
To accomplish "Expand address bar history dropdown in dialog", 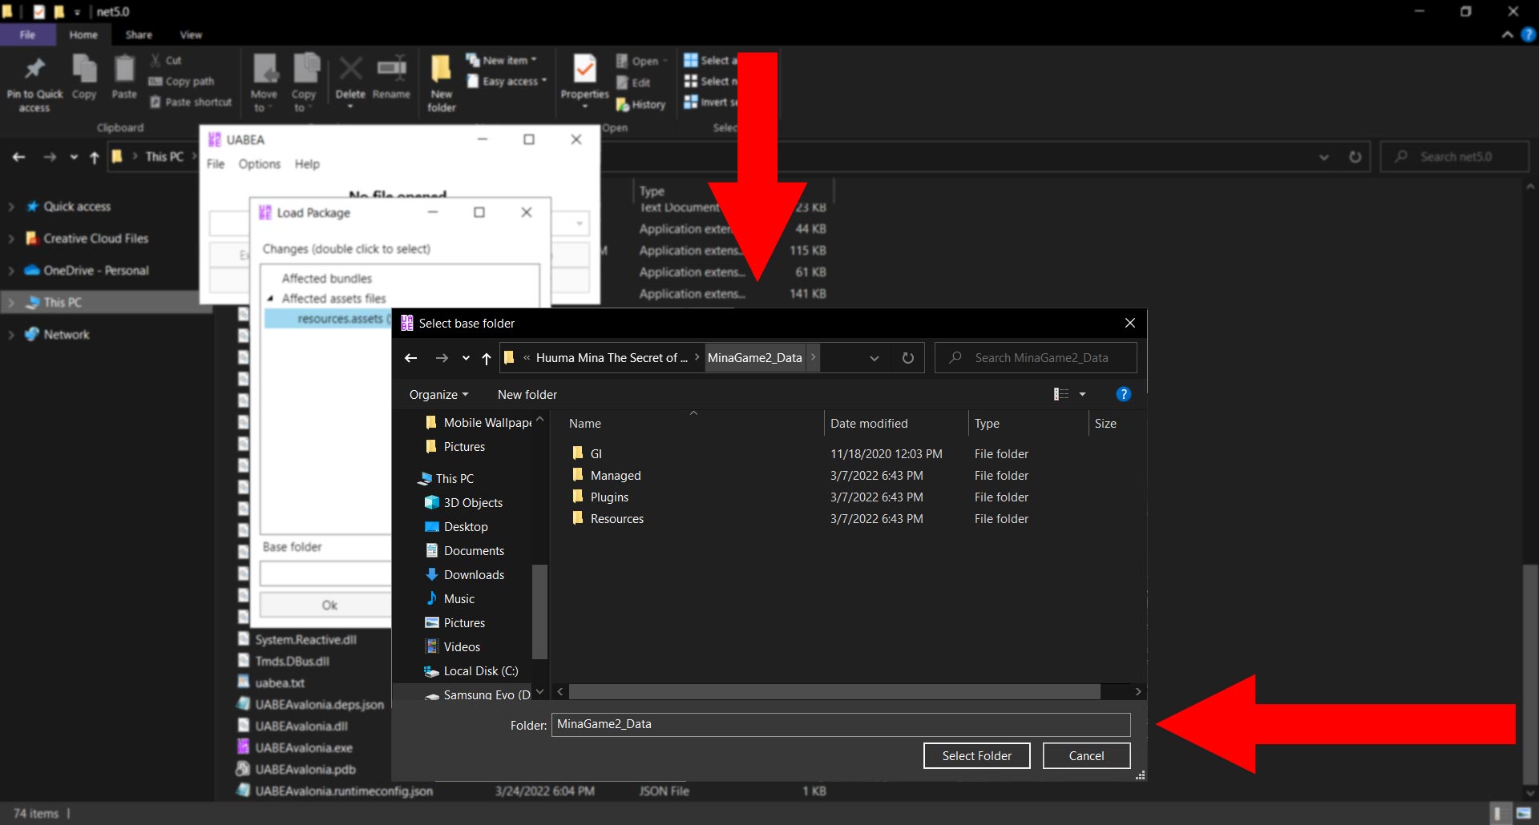I will pos(875,358).
